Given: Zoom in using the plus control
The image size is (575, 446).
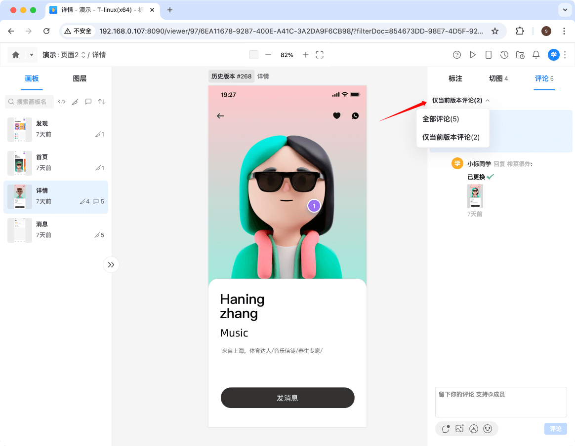Looking at the screenshot, I should point(305,55).
